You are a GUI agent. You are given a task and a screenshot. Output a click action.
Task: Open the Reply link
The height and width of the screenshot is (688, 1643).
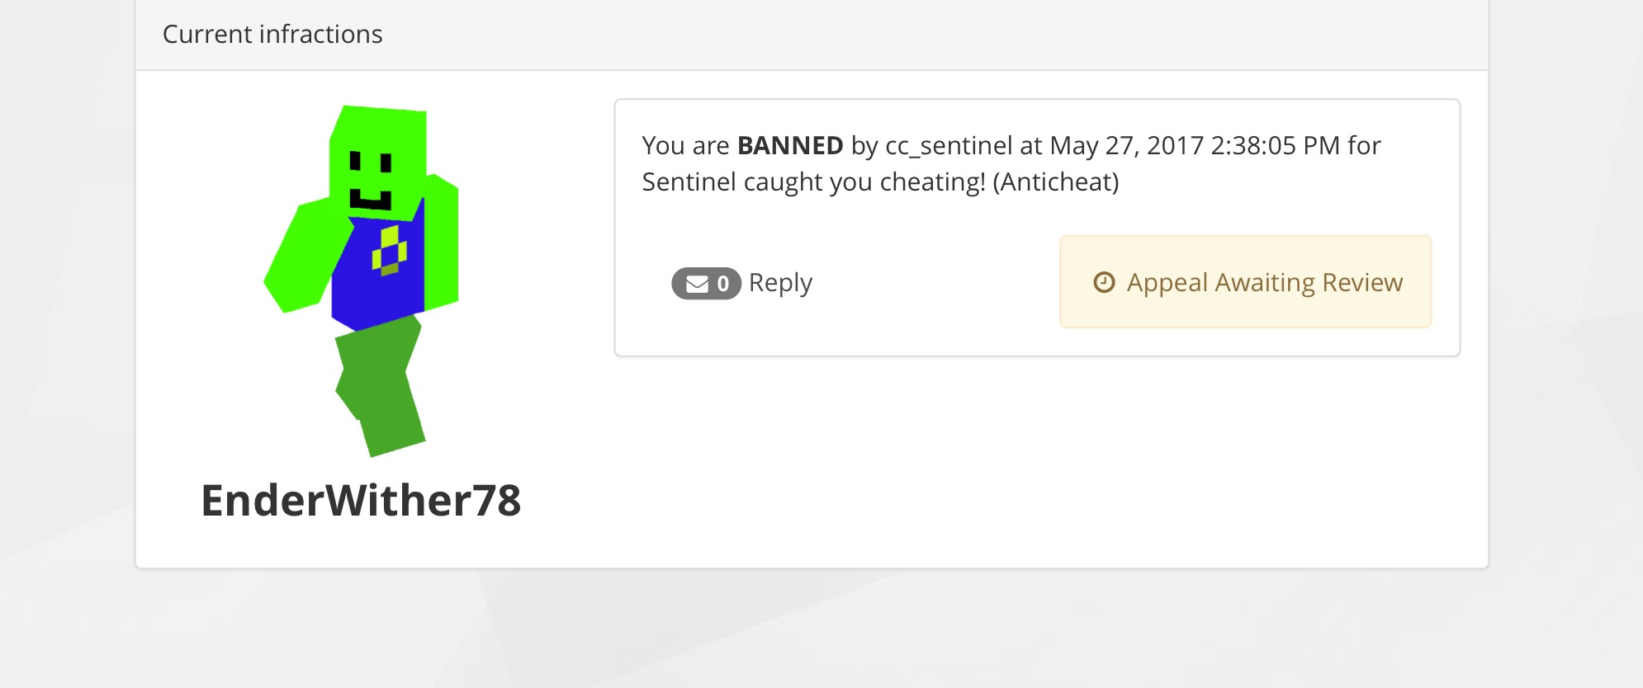780,283
